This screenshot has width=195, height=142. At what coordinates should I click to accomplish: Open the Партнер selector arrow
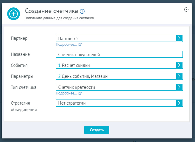coord(179,39)
